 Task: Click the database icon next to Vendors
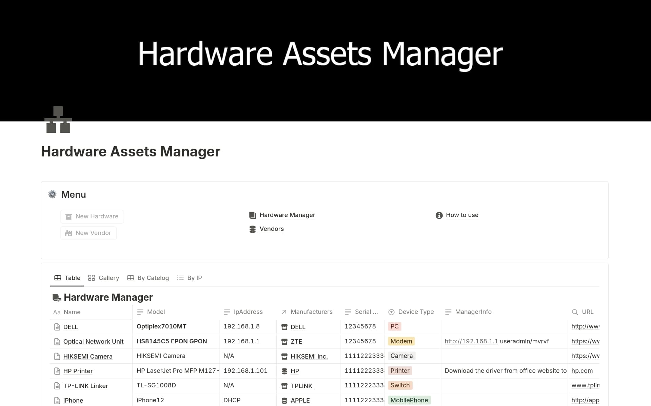click(x=252, y=229)
